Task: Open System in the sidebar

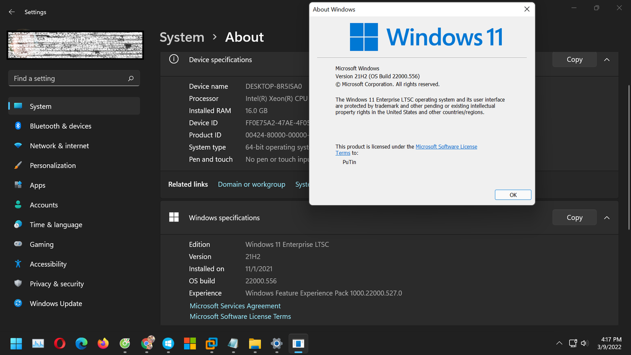Action: tap(74, 106)
